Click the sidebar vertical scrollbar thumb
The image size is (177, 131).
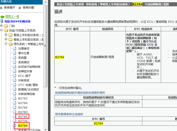pyautogui.click(x=45, y=46)
